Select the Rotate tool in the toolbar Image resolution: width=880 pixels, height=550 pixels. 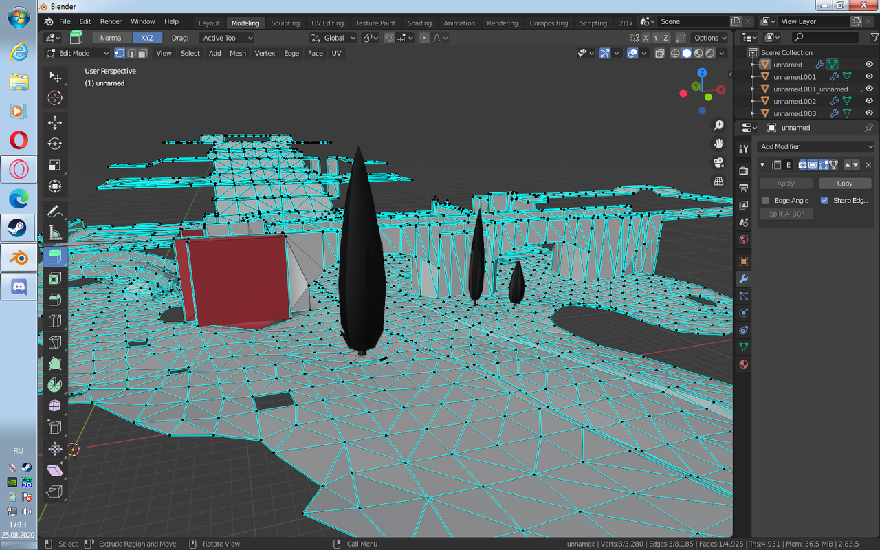pyautogui.click(x=55, y=144)
